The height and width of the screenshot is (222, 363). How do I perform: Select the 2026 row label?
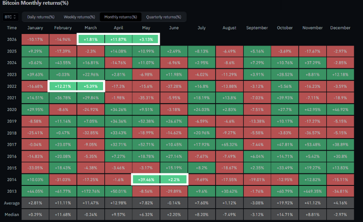click(x=12, y=39)
